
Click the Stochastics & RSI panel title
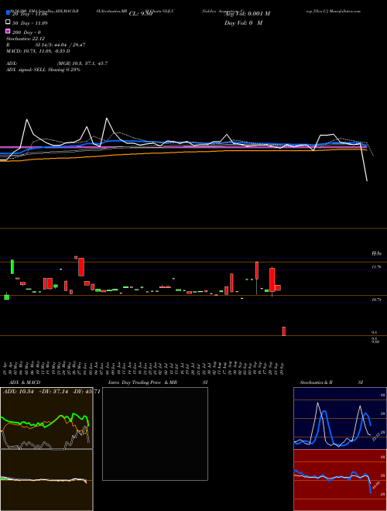(x=331, y=382)
